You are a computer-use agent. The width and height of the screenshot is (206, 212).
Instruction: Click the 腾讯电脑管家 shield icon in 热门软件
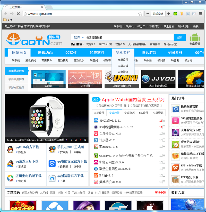[x=175, y=109]
